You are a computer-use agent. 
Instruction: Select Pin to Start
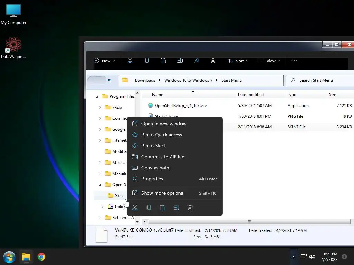175,146
